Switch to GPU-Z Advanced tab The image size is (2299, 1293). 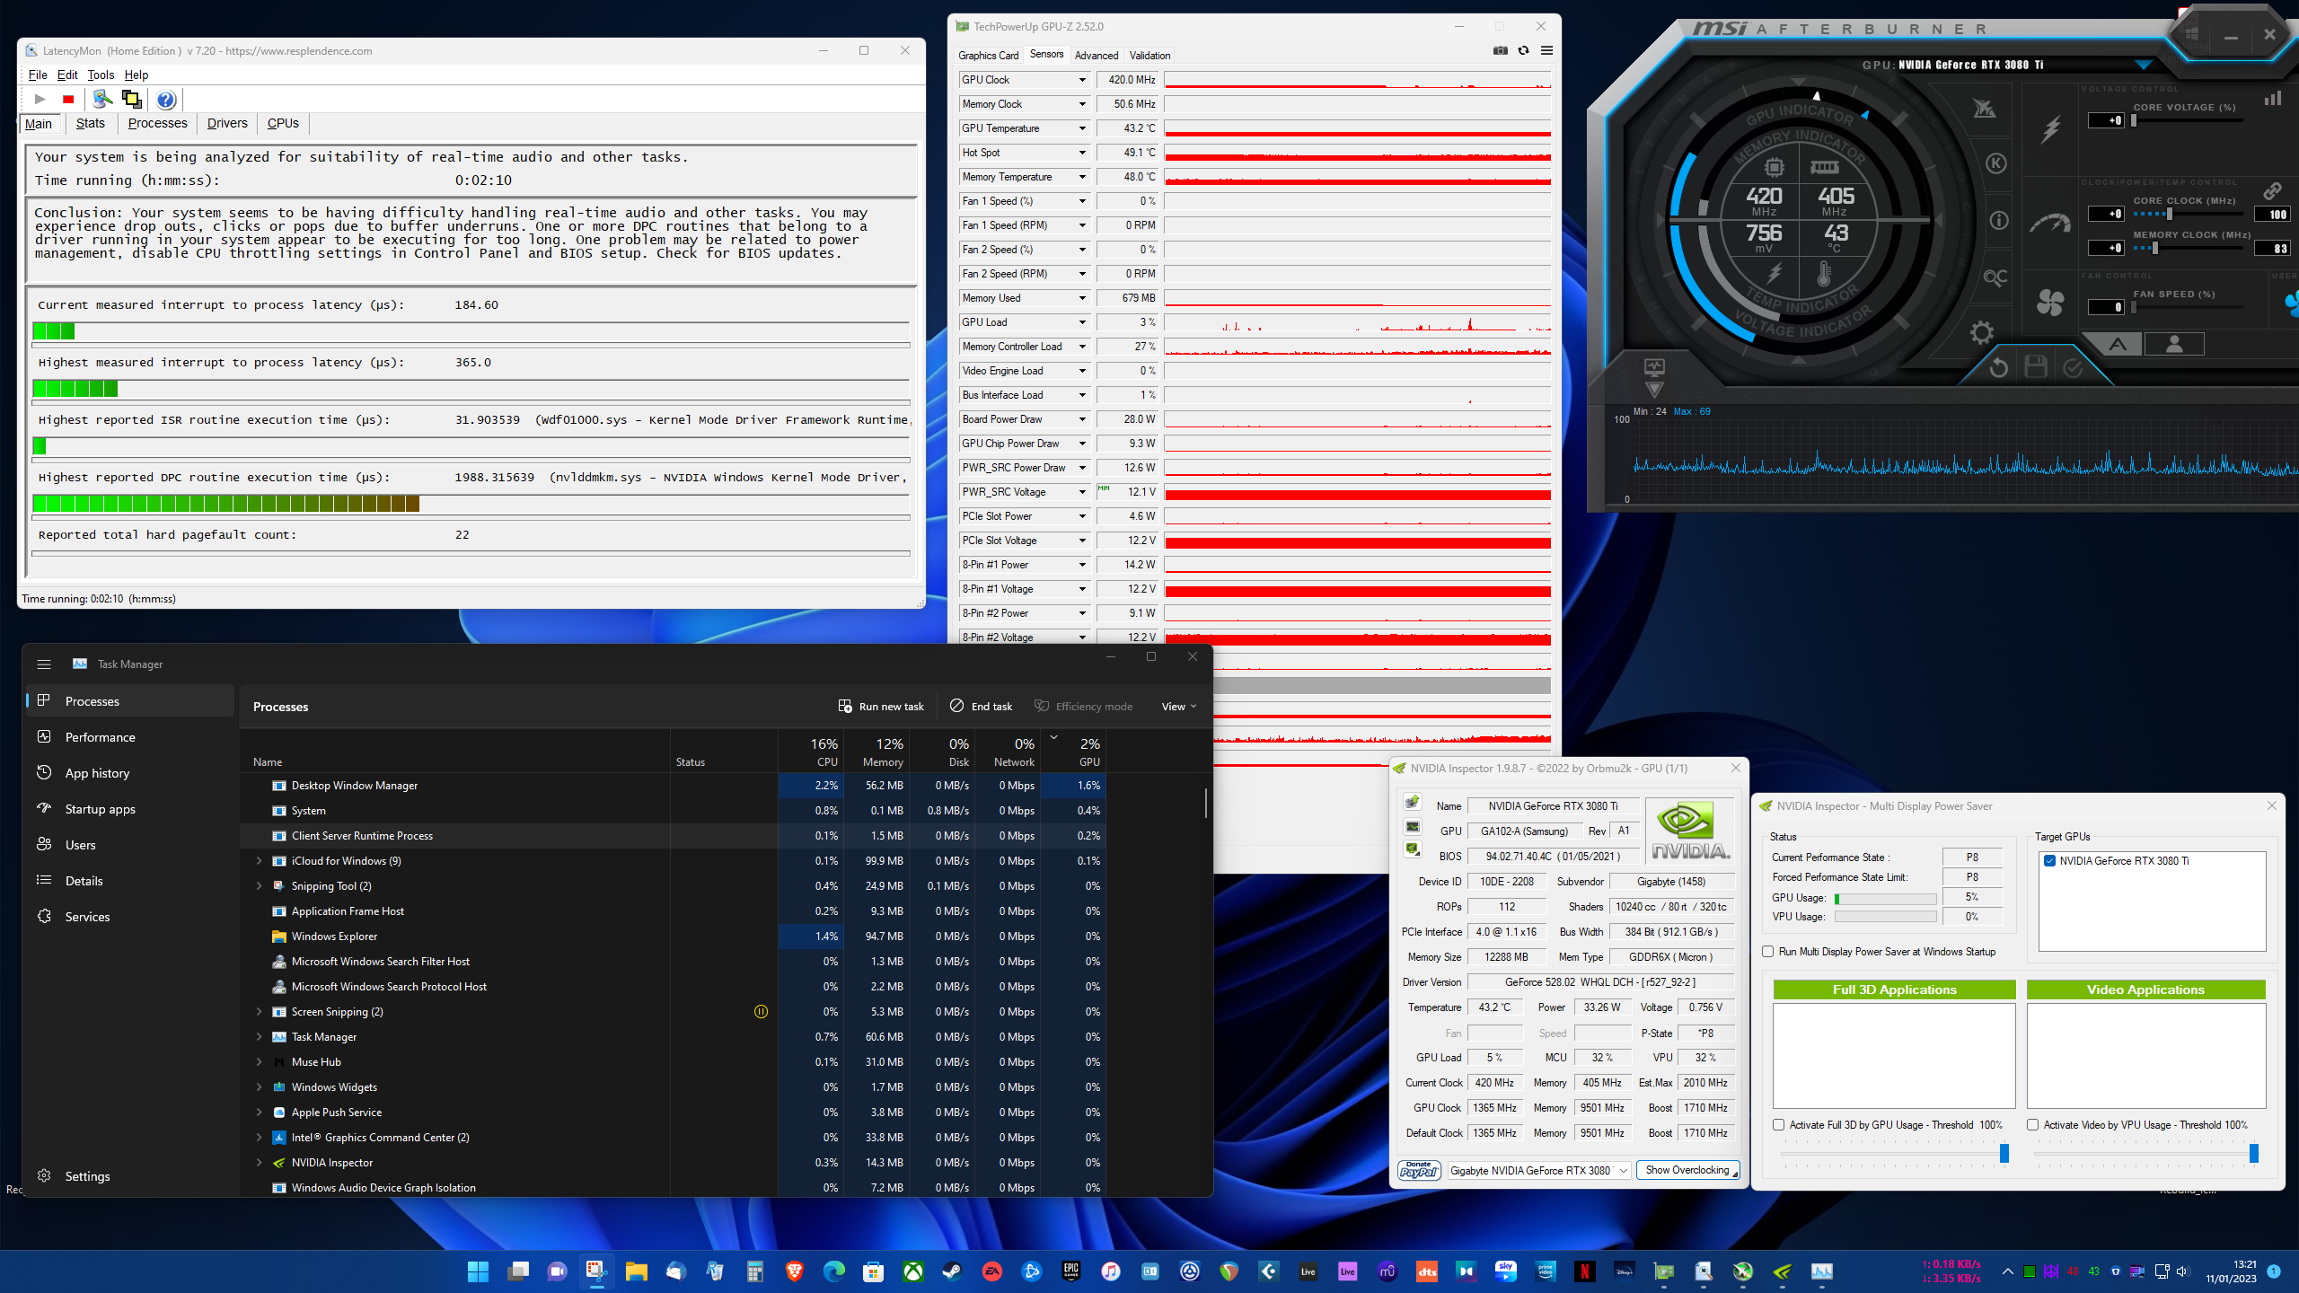1097,55
